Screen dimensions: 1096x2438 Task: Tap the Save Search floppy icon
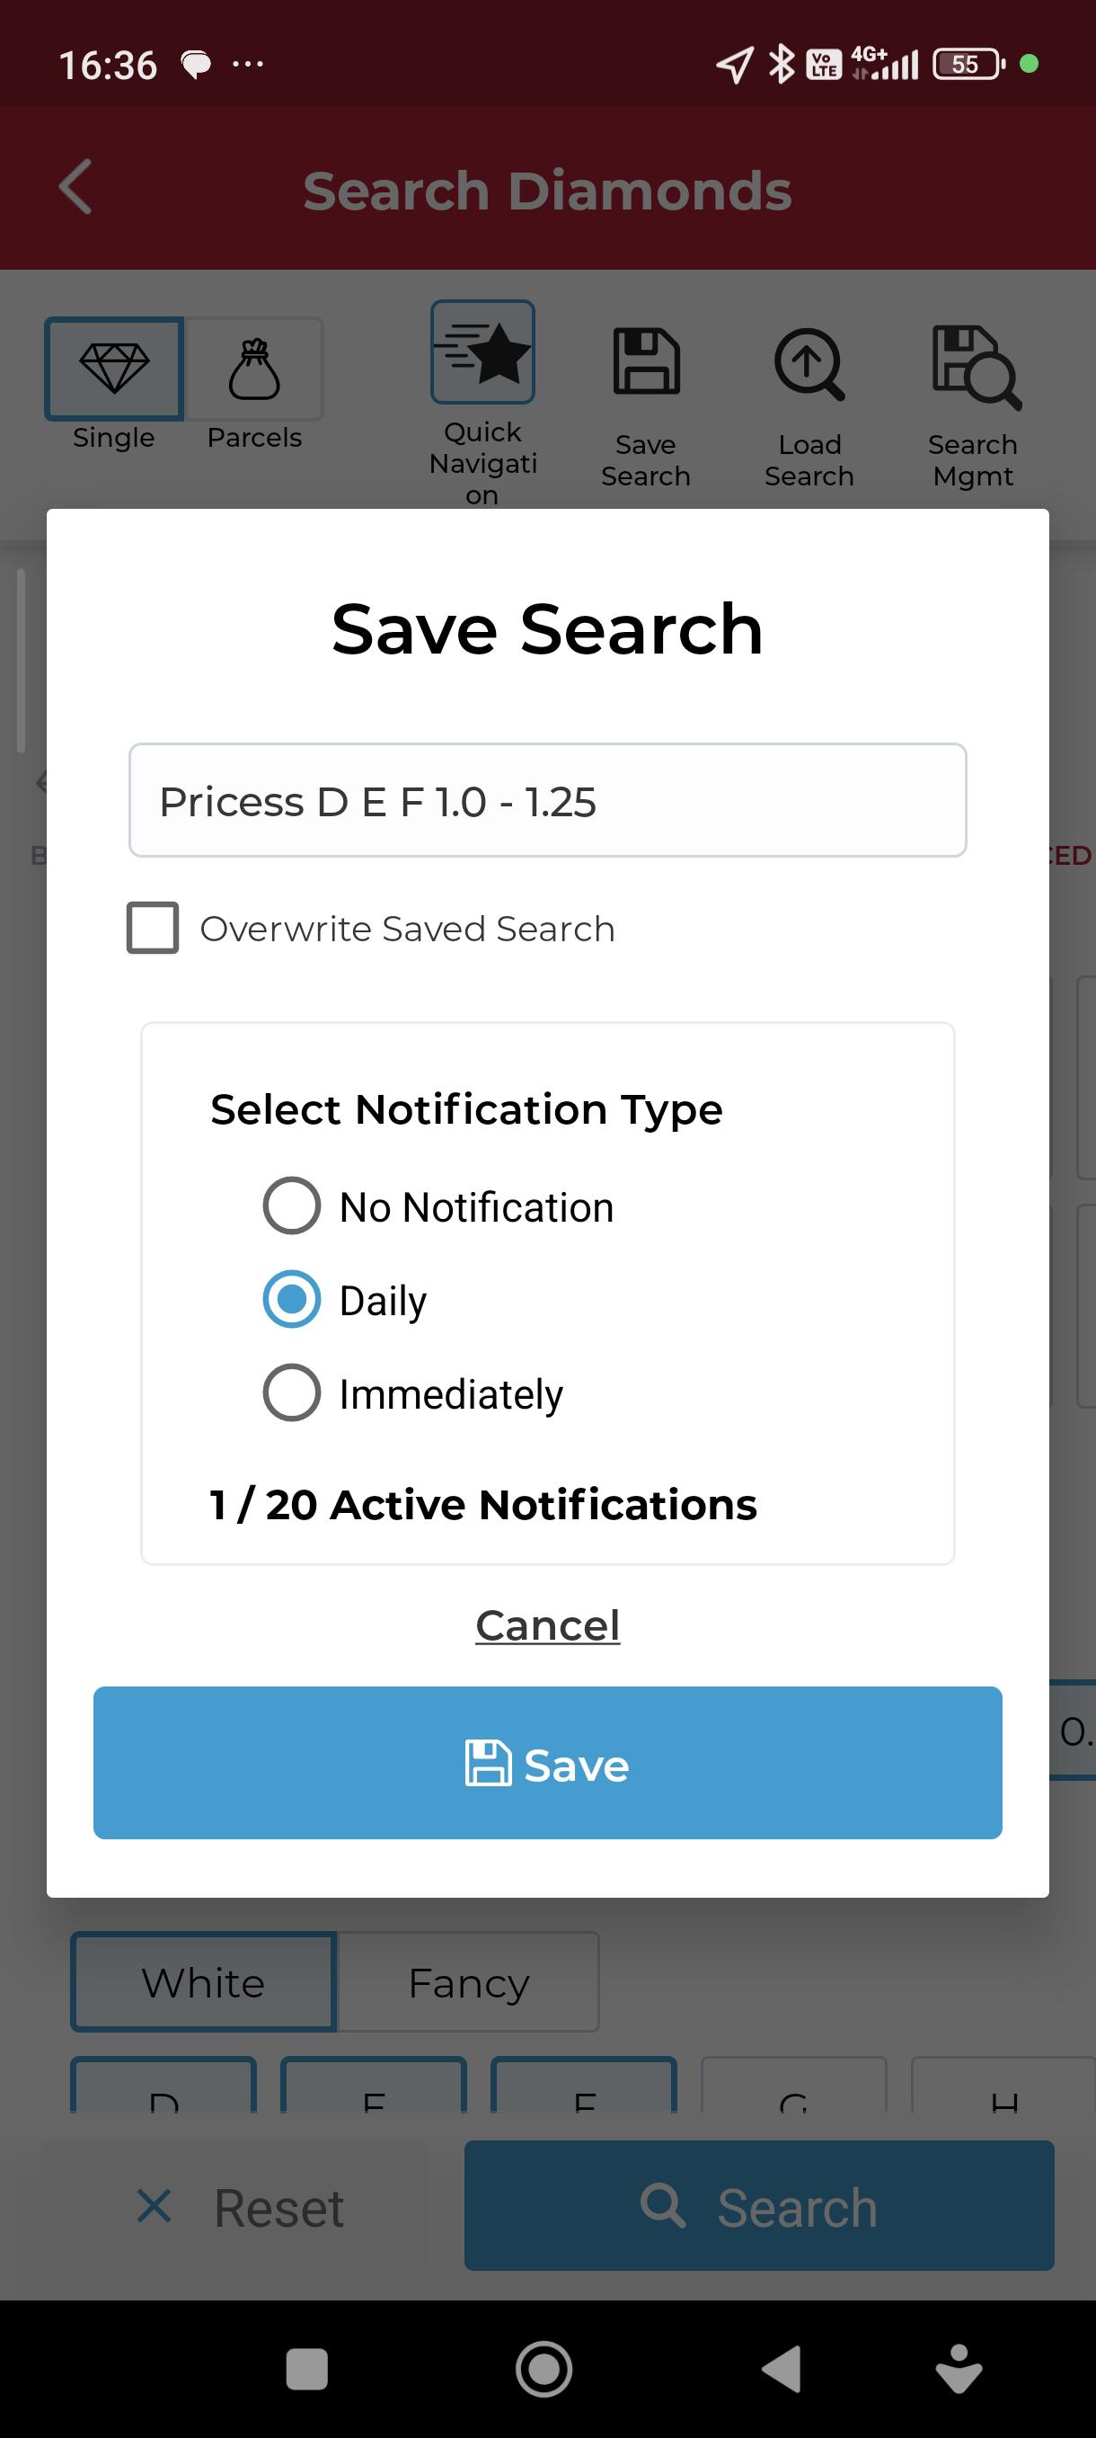tap(646, 361)
